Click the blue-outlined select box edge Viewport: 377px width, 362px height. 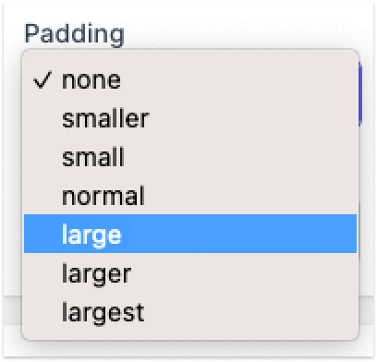click(360, 94)
